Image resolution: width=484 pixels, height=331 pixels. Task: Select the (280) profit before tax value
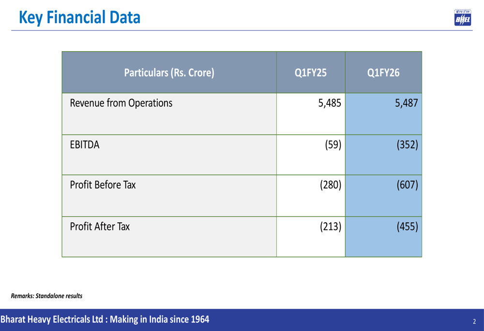331,185
